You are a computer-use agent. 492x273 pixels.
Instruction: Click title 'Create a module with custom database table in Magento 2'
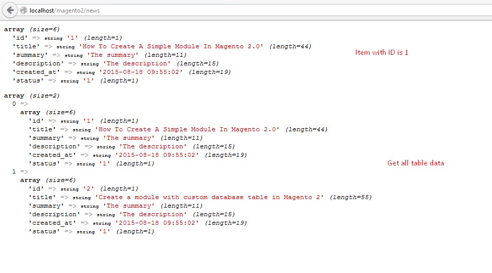(209, 197)
